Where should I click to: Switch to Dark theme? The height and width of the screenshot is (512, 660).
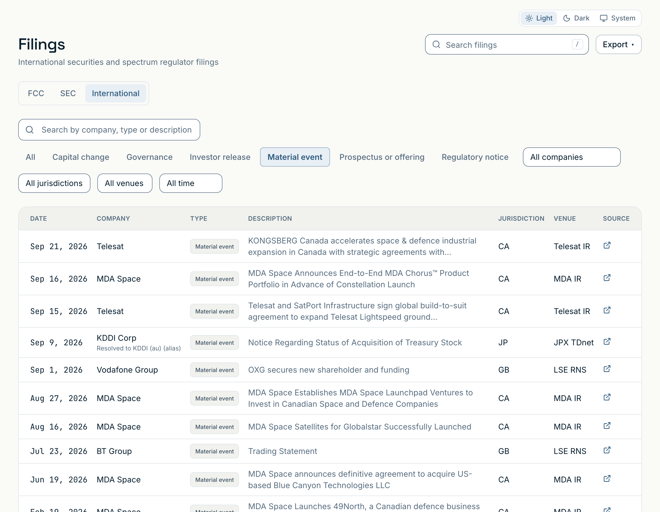pyautogui.click(x=576, y=18)
